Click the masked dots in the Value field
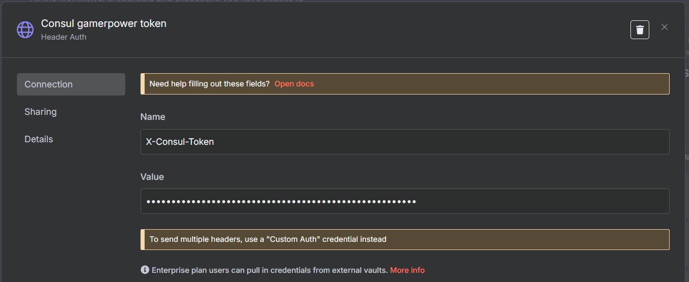The height and width of the screenshot is (282, 689). tap(281, 202)
